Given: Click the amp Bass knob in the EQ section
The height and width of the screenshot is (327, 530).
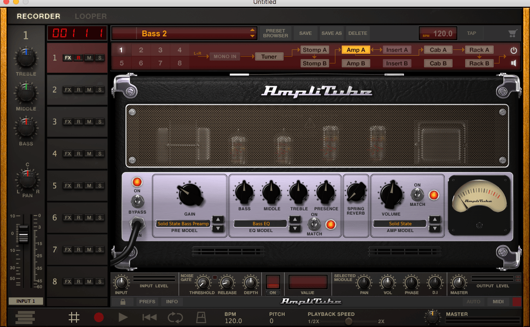Looking at the screenshot, I should [x=244, y=192].
